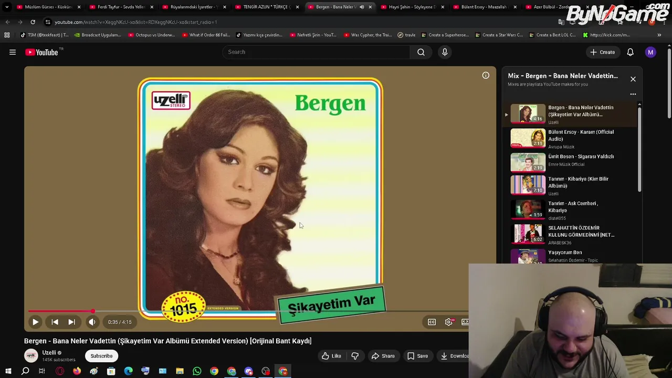Screen dimensions: 672x378
Task: Open Uzelli channel name link
Action: click(49, 353)
